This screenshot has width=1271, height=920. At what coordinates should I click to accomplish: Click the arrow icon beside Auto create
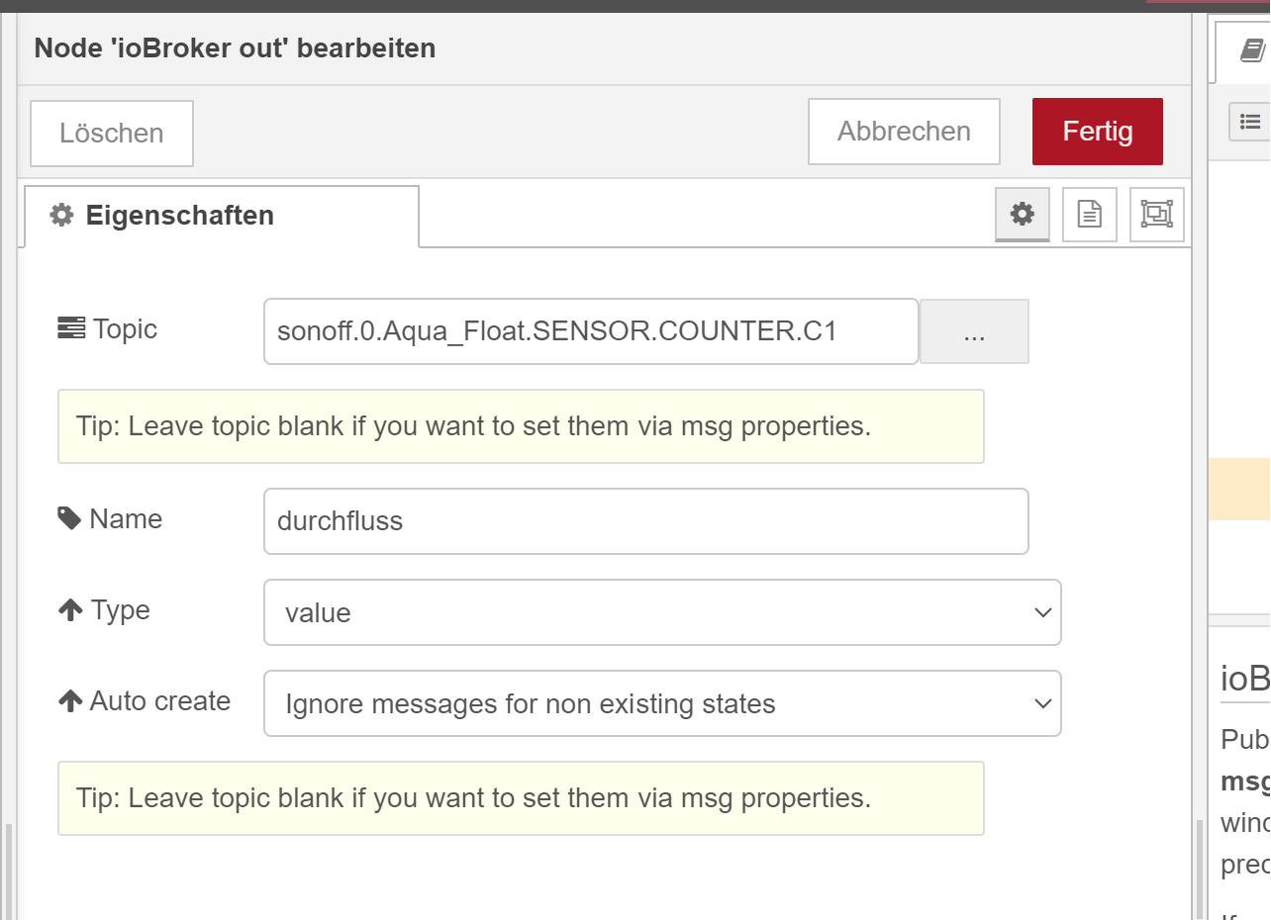(x=70, y=701)
